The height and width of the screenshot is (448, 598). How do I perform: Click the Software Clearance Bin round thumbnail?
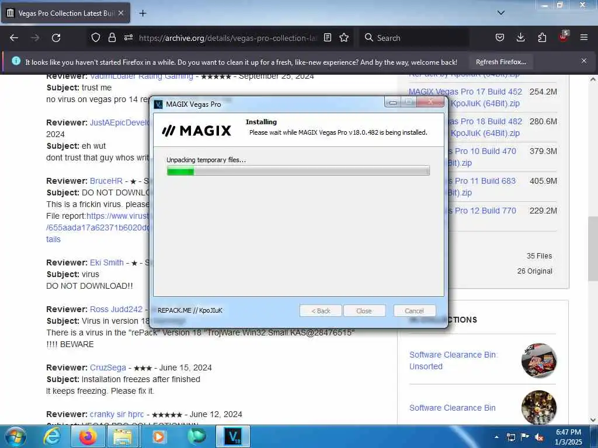(539, 407)
